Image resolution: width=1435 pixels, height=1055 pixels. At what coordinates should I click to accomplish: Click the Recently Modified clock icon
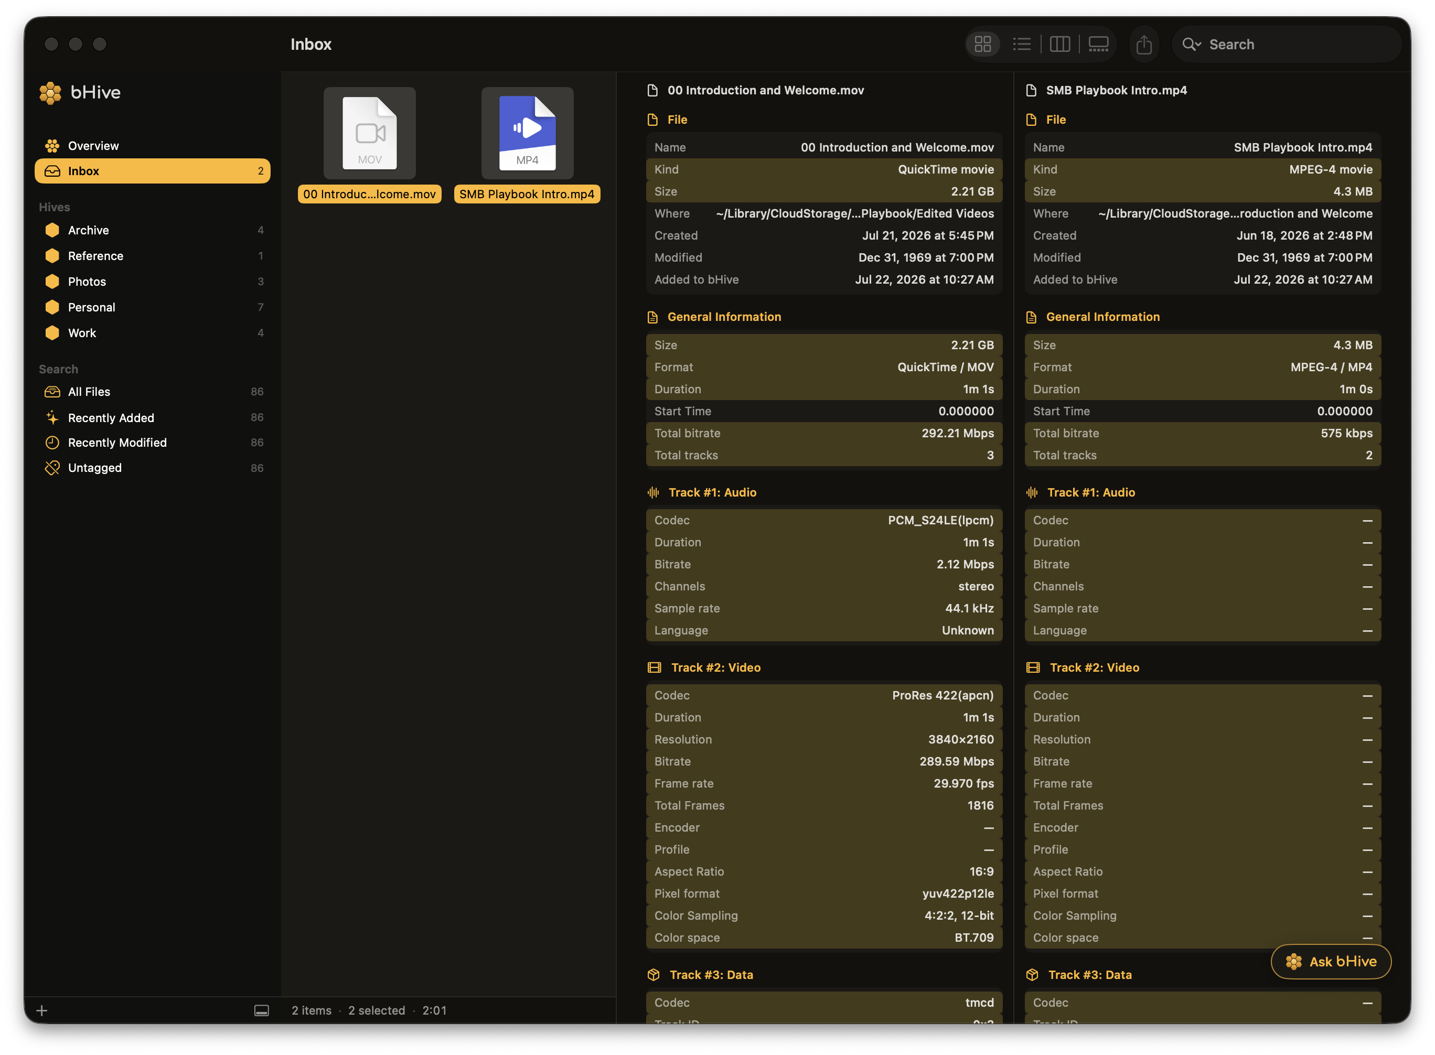tap(52, 443)
